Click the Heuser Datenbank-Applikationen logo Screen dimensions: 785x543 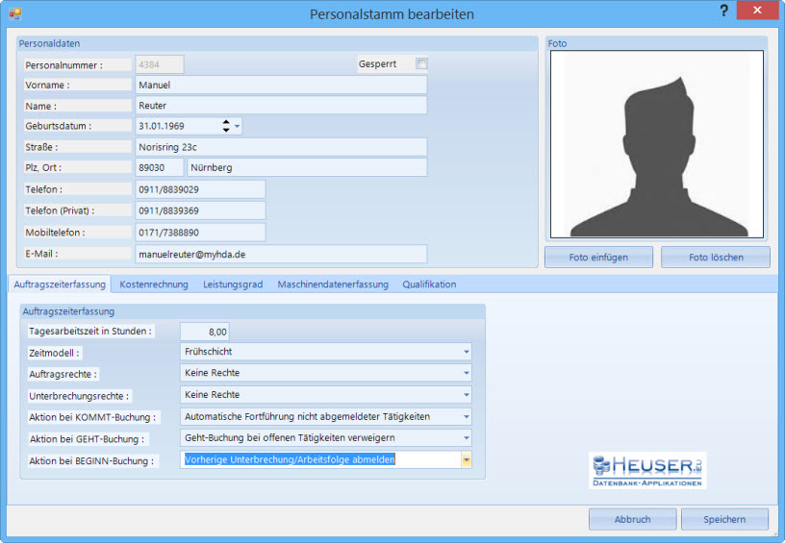[647, 471]
